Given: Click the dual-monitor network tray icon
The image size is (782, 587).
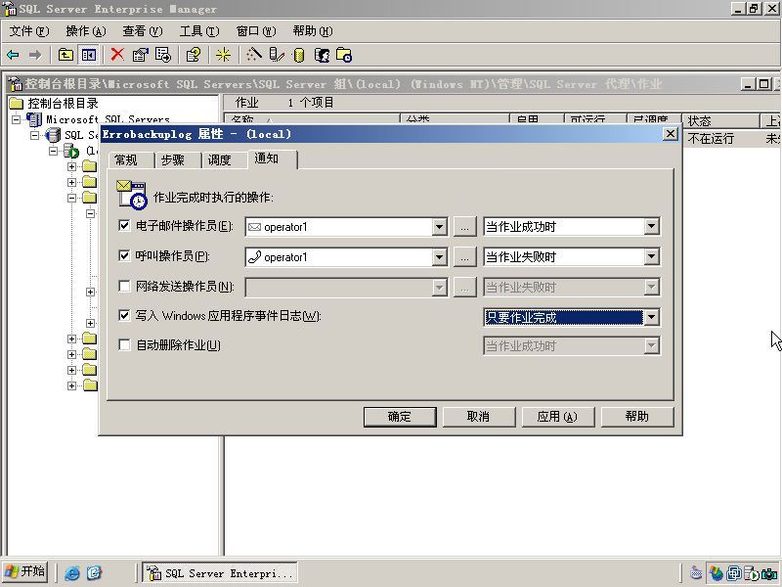Looking at the screenshot, I should (x=734, y=573).
